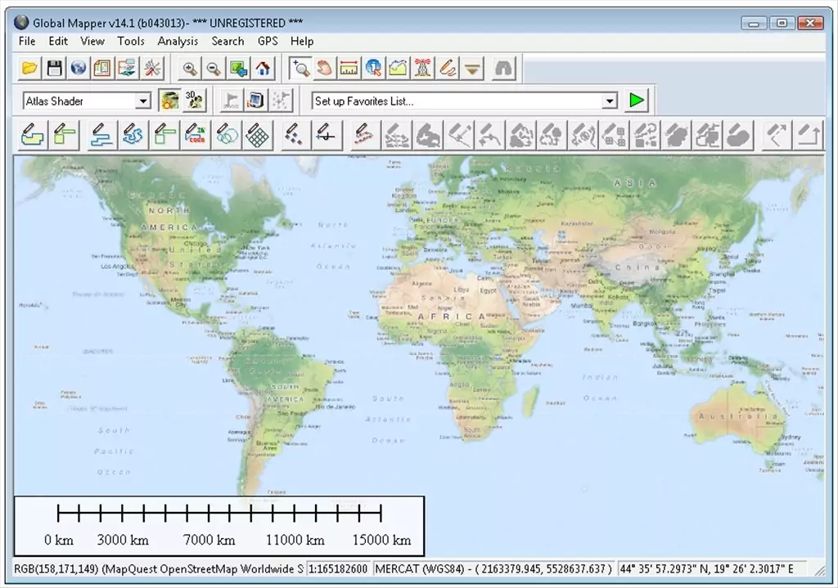
Task: Select the Digitizer pencil tool
Action: point(448,69)
